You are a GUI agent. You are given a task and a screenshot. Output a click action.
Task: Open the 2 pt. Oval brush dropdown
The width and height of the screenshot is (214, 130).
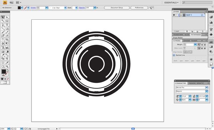[65, 8]
